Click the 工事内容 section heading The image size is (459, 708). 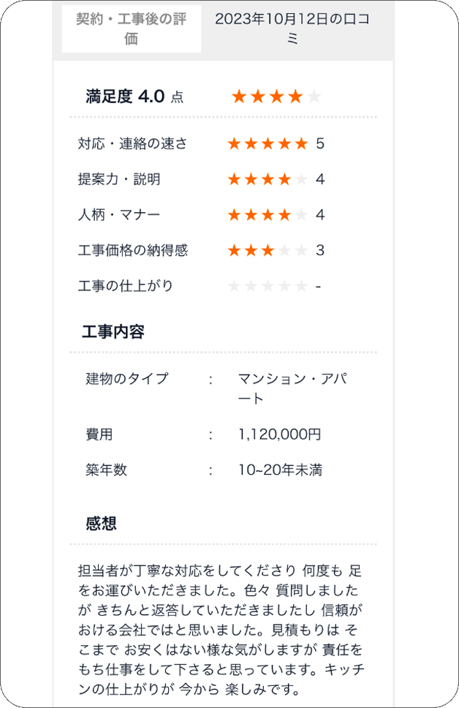[x=113, y=332]
